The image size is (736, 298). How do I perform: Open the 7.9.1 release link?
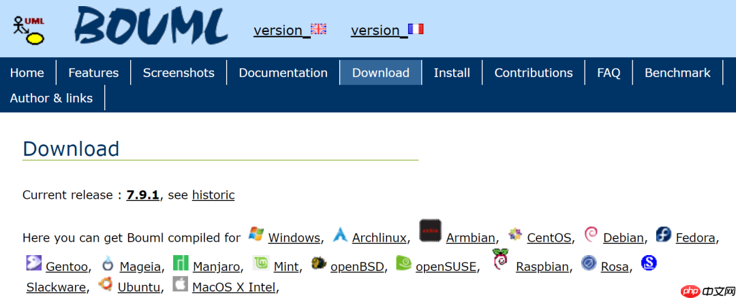143,195
